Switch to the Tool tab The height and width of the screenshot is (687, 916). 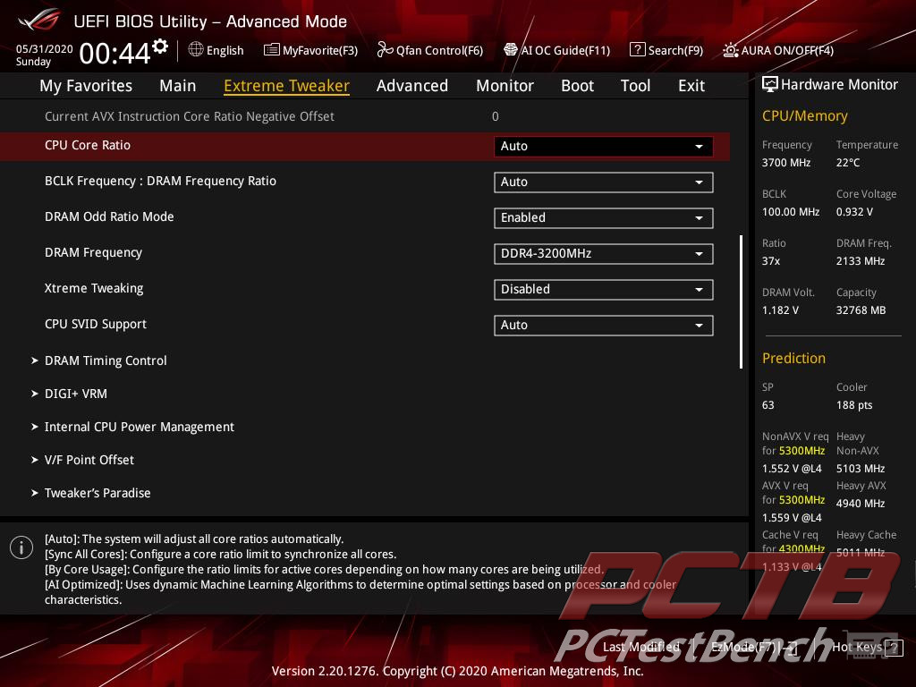[x=635, y=86]
